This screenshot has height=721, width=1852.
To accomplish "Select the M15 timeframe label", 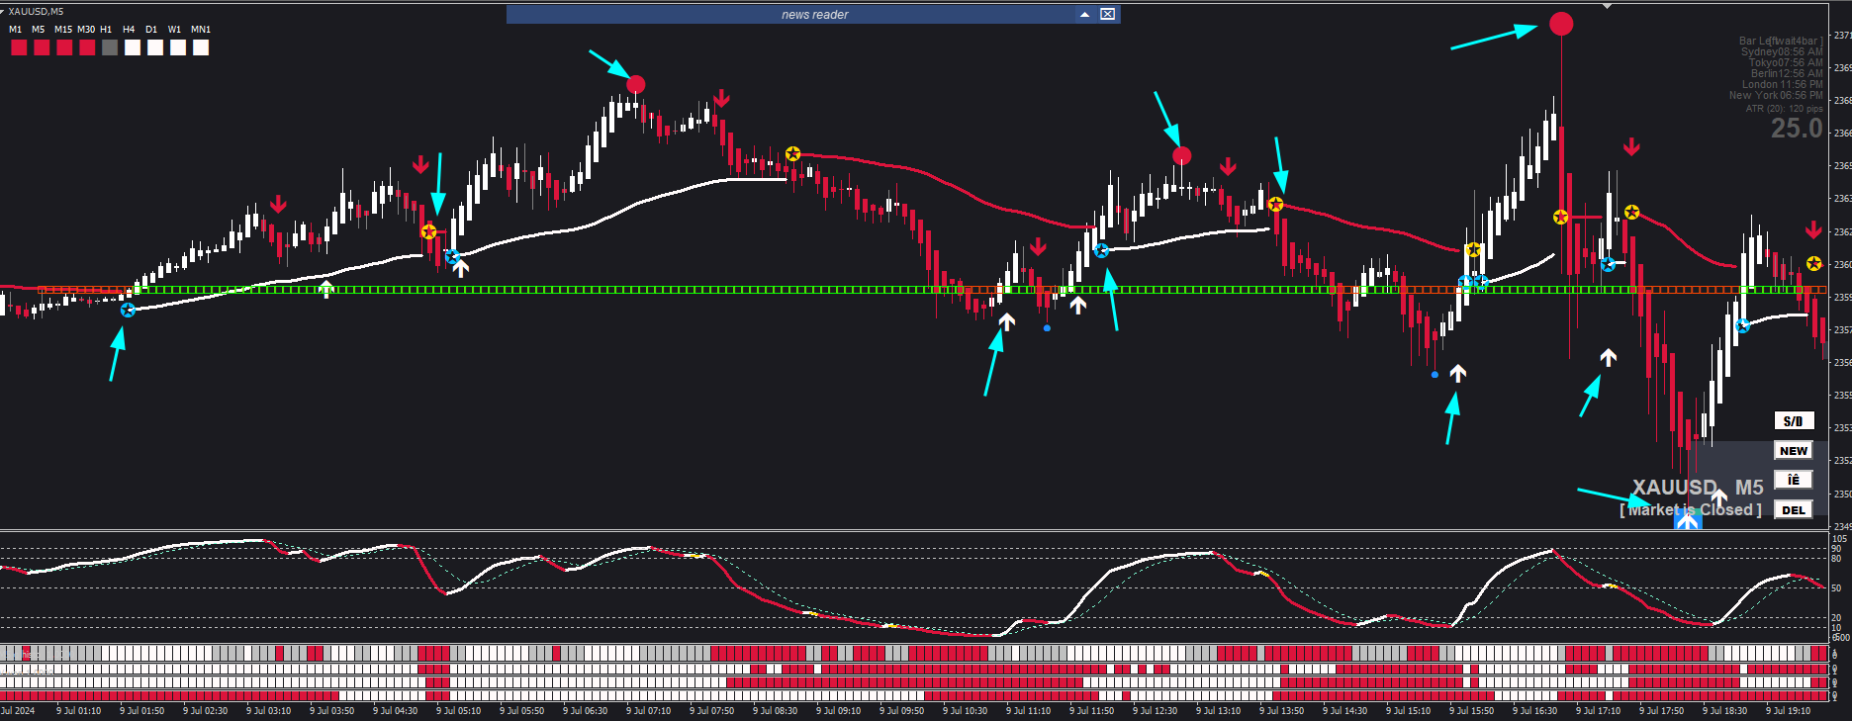I will coord(63,30).
